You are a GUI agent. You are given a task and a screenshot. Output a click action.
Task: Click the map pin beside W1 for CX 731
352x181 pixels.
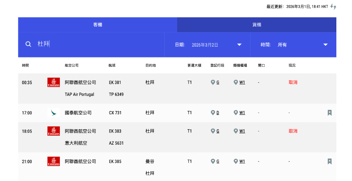pyautogui.click(x=235, y=113)
